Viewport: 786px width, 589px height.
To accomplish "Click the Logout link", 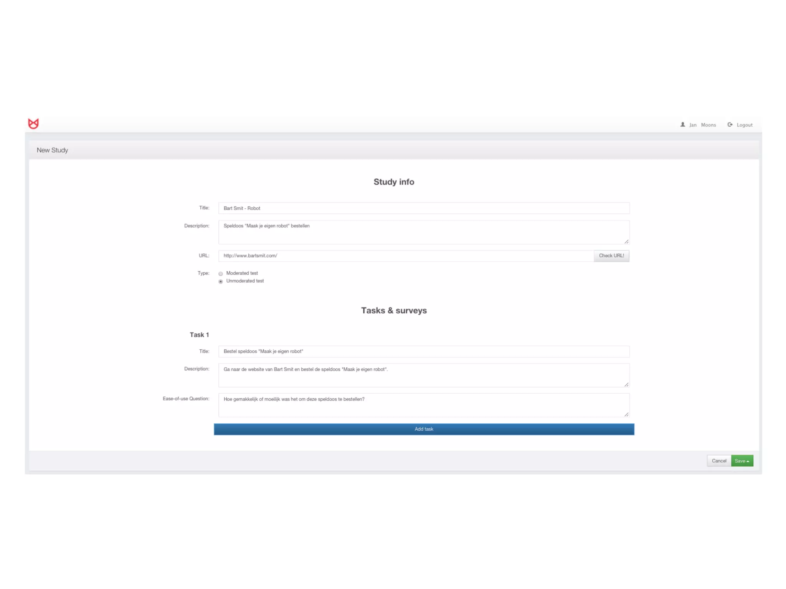I will (745, 125).
